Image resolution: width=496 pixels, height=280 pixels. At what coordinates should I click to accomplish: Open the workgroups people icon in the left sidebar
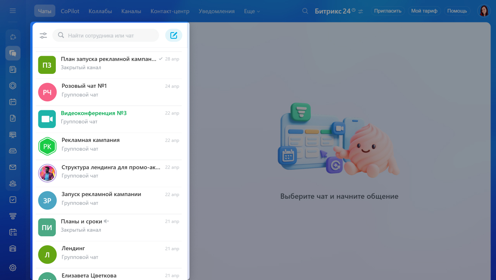[x=13, y=183]
